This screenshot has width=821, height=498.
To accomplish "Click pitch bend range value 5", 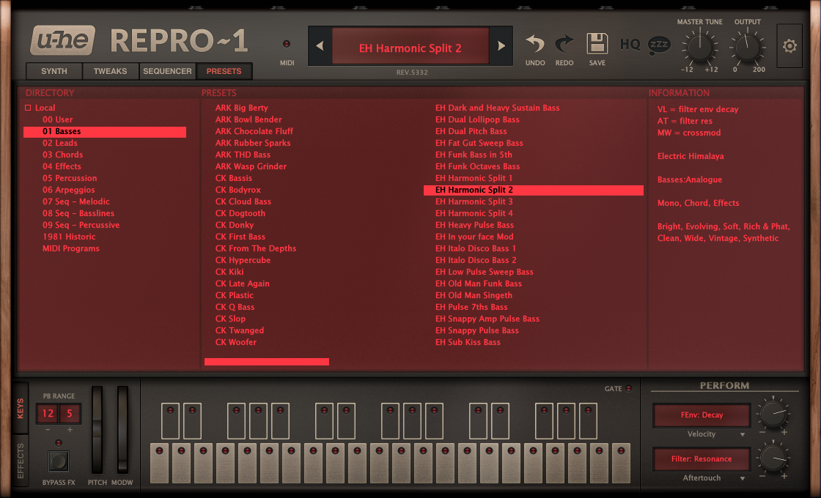I will click(69, 414).
